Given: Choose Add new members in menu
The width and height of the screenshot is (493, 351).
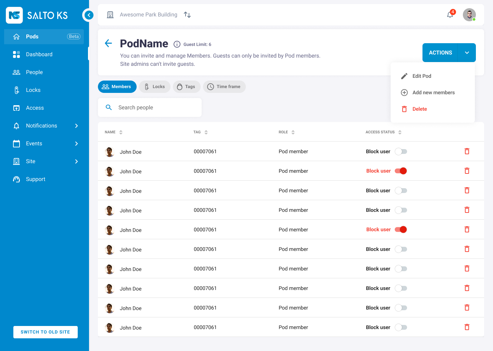Looking at the screenshot, I should click(433, 93).
